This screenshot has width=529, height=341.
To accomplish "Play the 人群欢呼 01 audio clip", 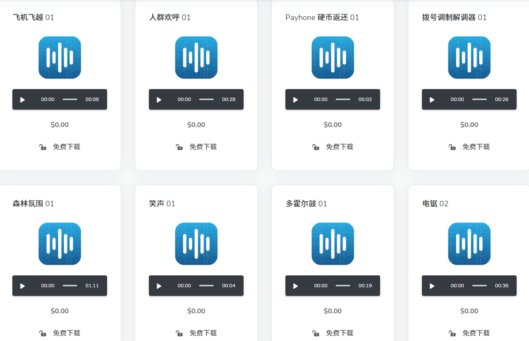I will (x=159, y=100).
